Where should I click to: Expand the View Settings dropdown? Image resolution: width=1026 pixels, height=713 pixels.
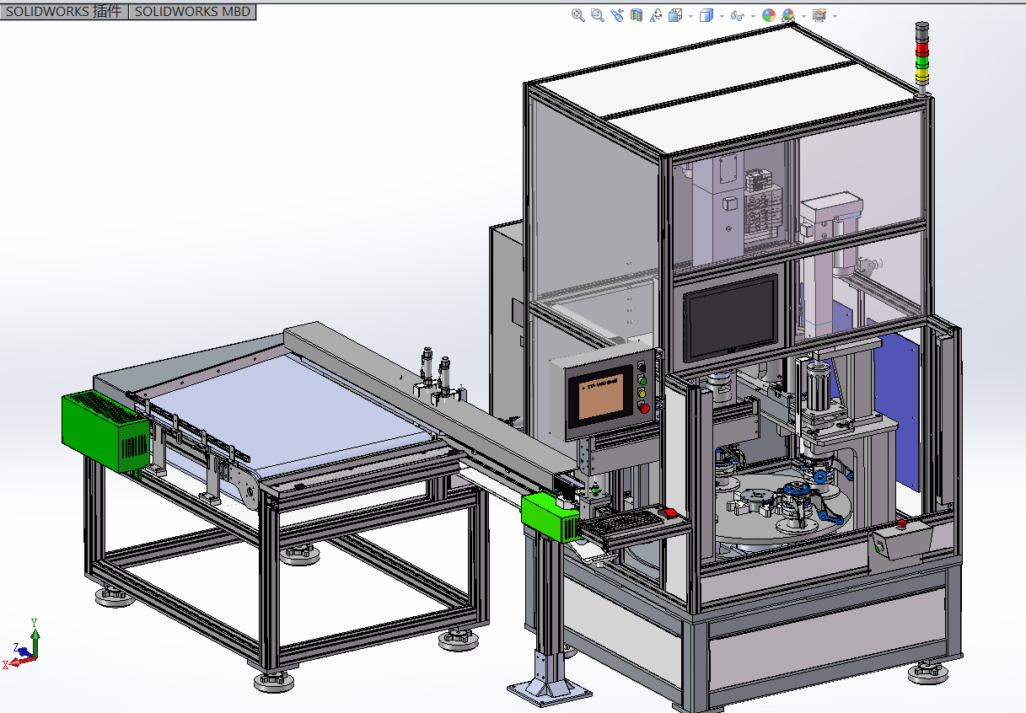(x=833, y=15)
